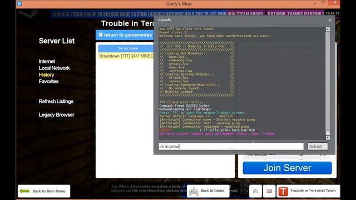Screen dimensions: 356x200
Task: Select Internet server list
Action: [47, 62]
